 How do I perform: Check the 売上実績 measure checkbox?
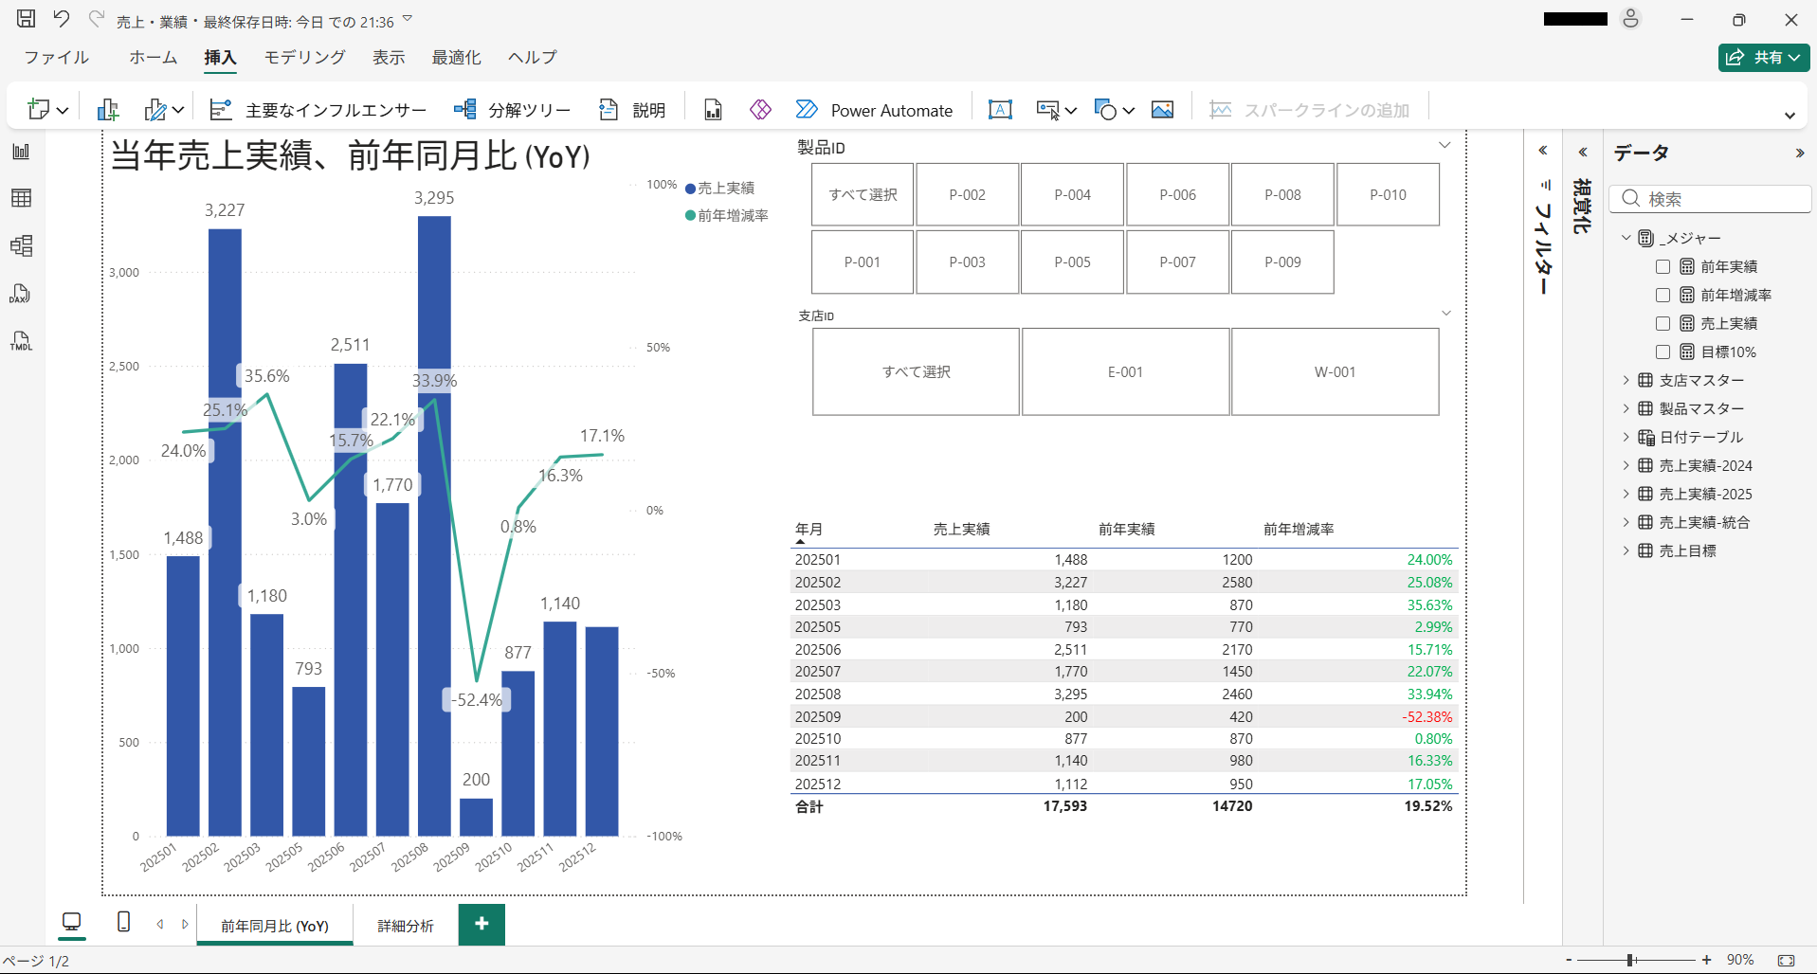[1663, 324]
